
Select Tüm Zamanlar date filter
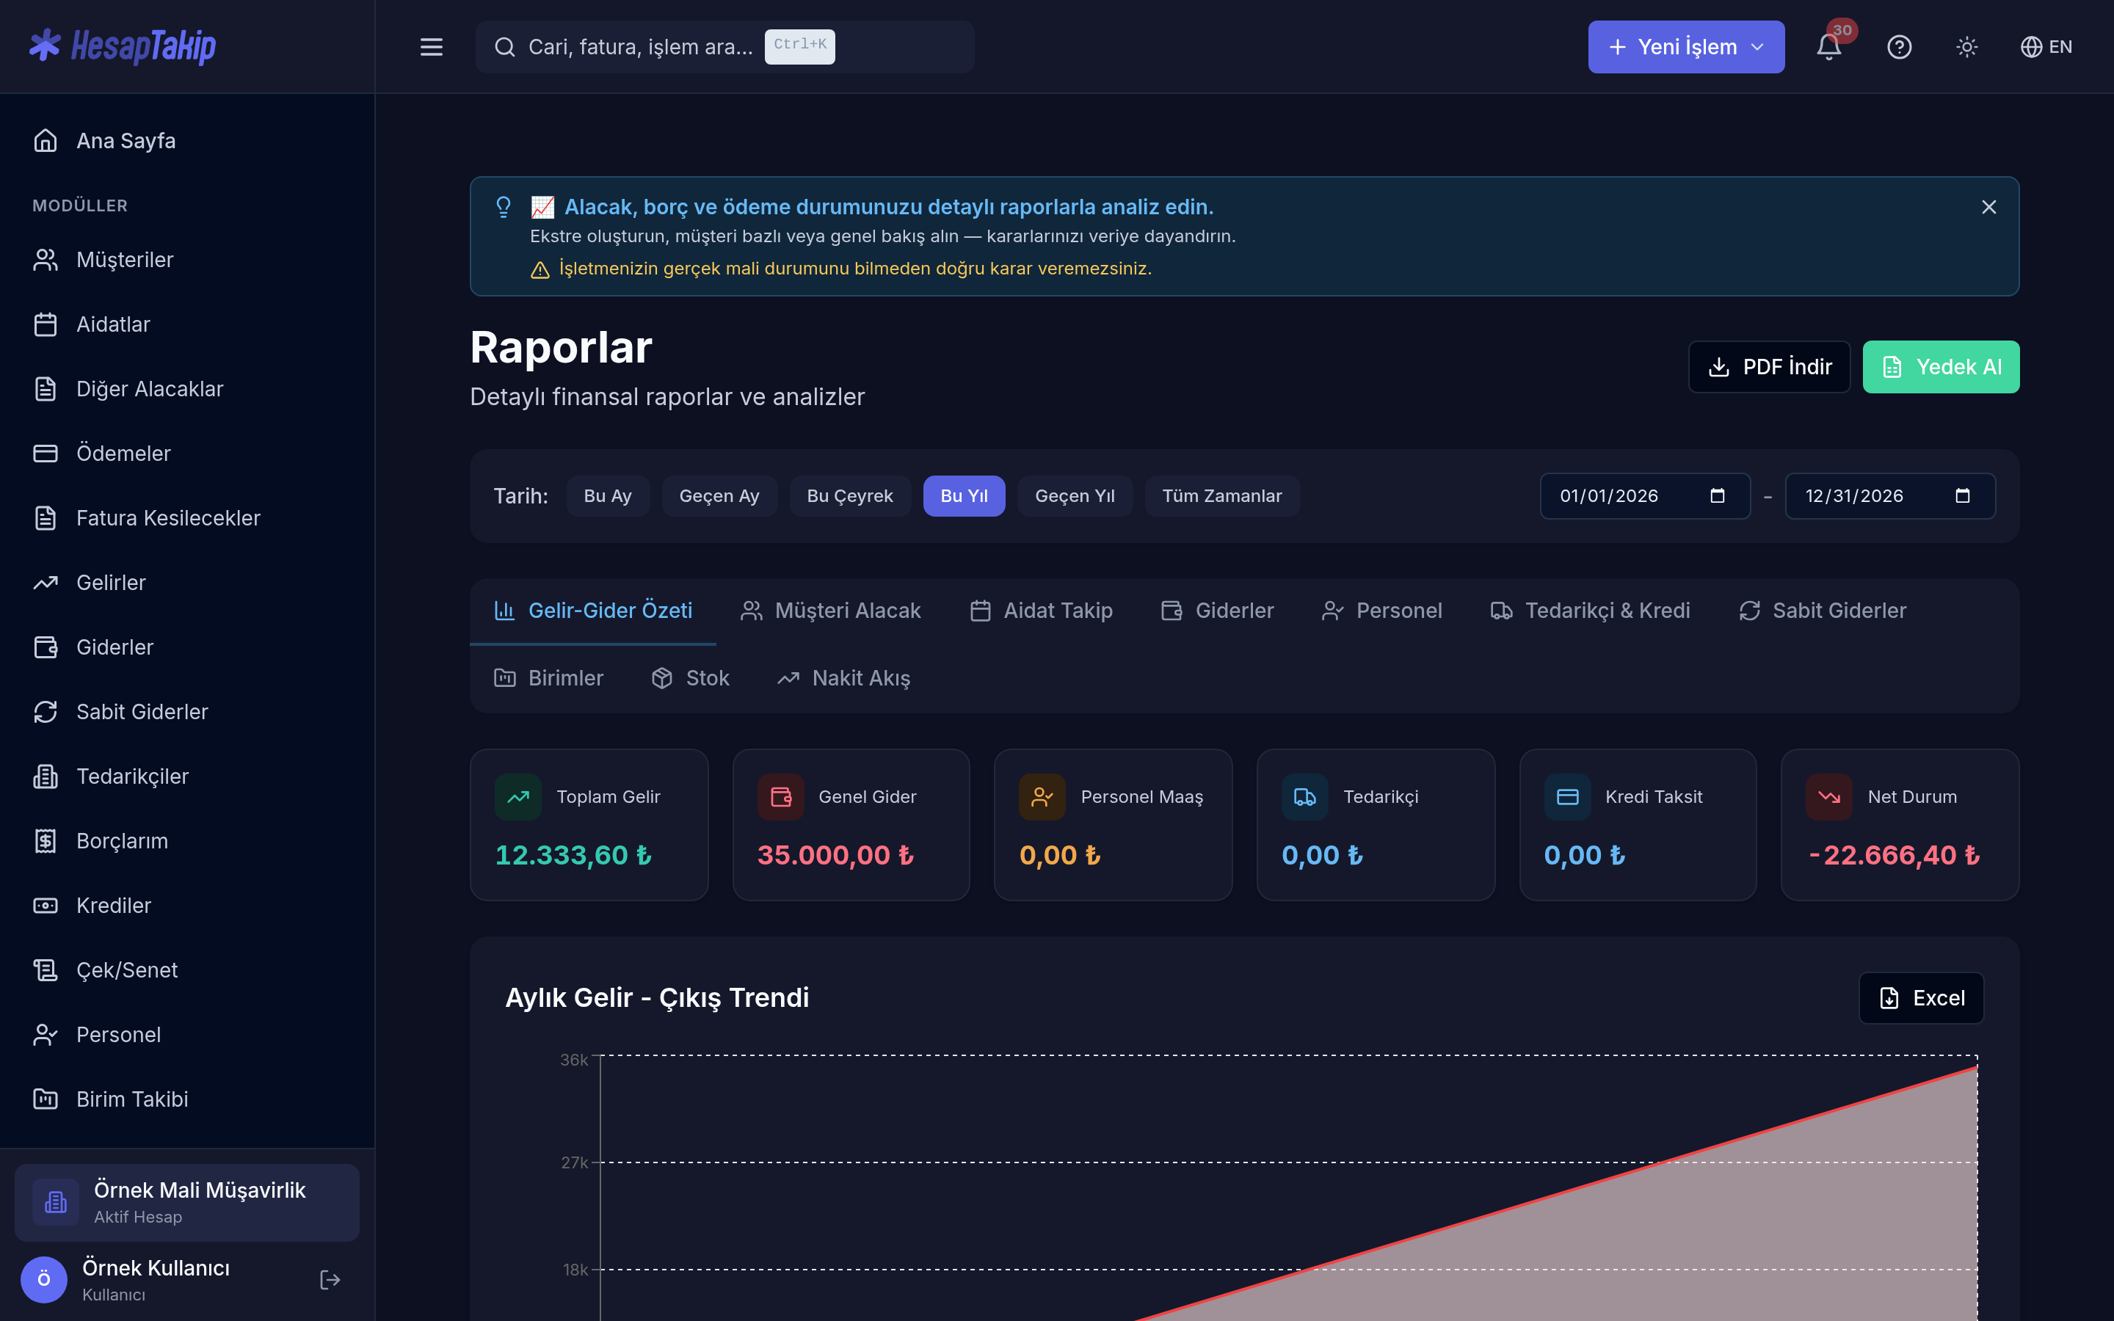point(1222,496)
